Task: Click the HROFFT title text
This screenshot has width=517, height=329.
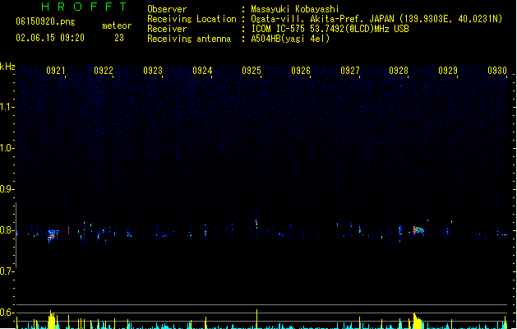Action: [85, 7]
